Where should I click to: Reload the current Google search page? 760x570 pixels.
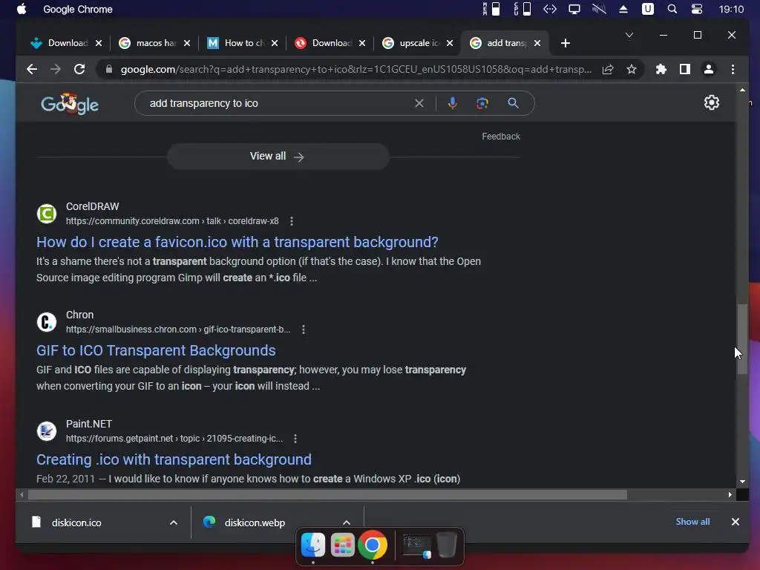[79, 69]
